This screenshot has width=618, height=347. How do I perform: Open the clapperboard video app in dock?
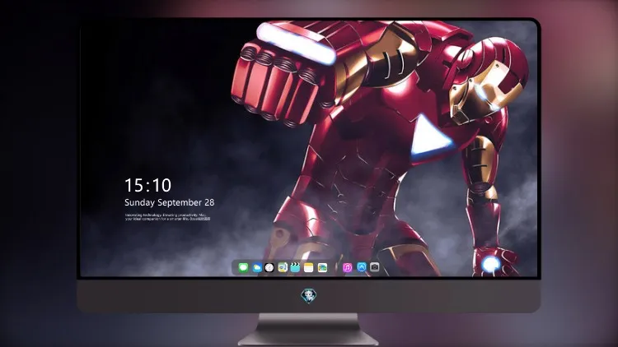pos(295,267)
